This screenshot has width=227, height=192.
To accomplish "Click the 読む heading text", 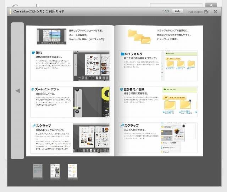I will coord(39,53).
